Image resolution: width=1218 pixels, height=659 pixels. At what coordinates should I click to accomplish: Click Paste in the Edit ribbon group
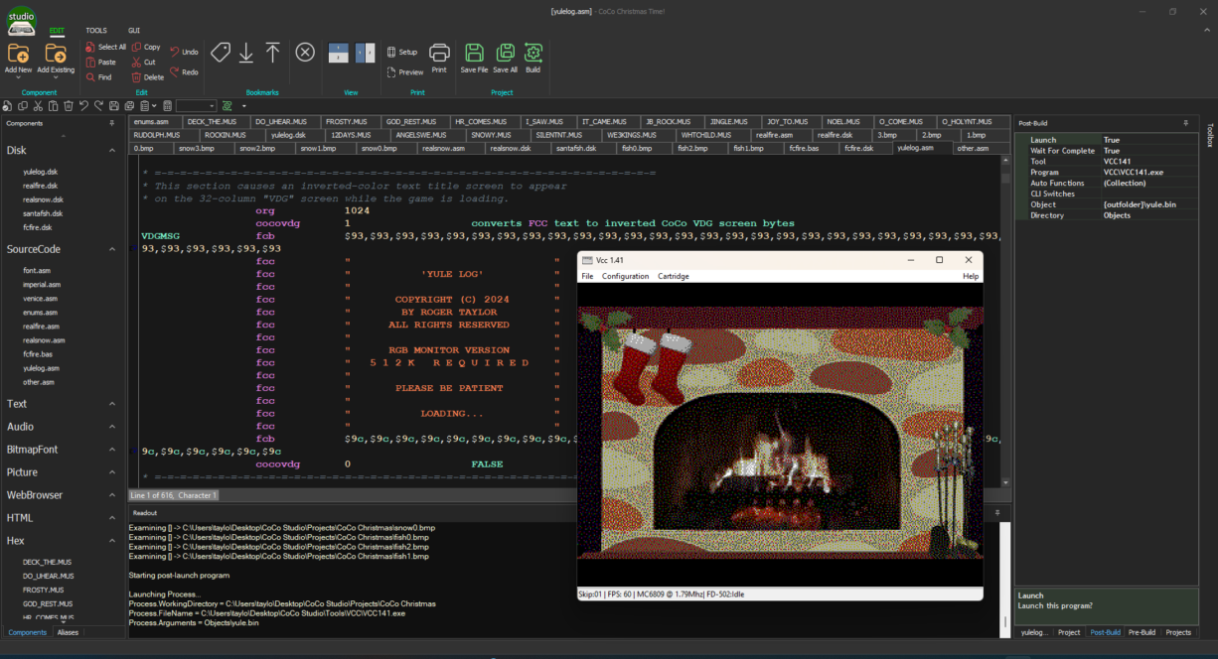pos(100,62)
